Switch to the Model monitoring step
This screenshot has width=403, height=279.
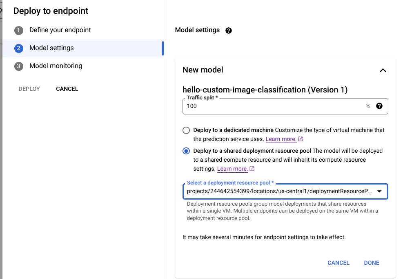click(56, 66)
